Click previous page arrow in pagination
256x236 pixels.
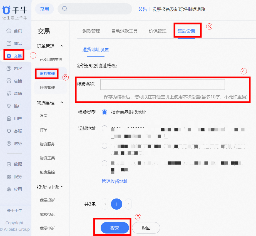point(105,204)
